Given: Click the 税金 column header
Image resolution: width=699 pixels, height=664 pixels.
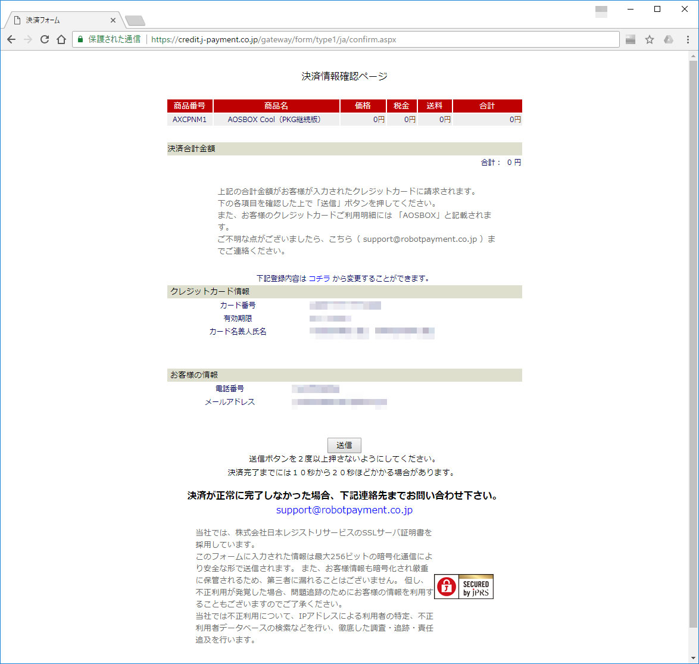Looking at the screenshot, I should (402, 105).
